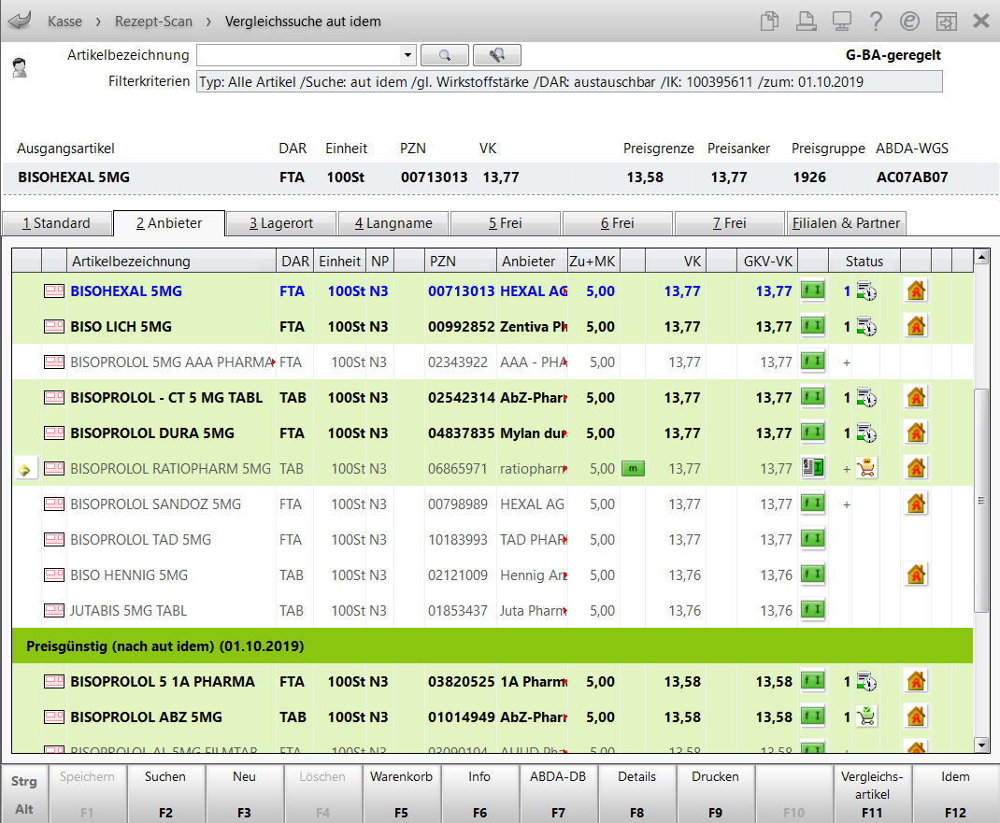Image resolution: width=1000 pixels, height=823 pixels.
Task: Click the delivery clock icon for BISOPROLOL DURA
Action: pos(866,433)
